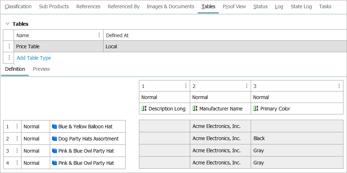Switch to the Preview tab

click(41, 69)
